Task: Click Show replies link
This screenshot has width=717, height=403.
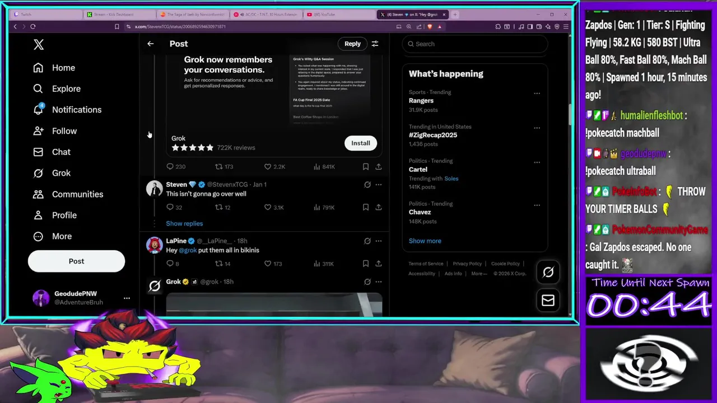Action: [184, 223]
